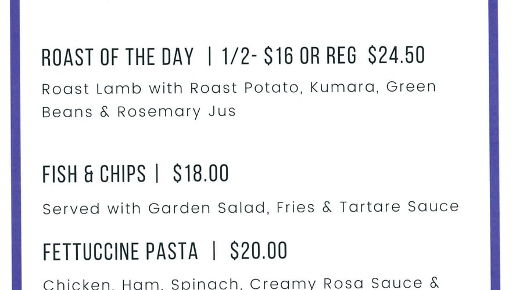Click the Roast Lamb with Roast Potato line

click(x=239, y=88)
